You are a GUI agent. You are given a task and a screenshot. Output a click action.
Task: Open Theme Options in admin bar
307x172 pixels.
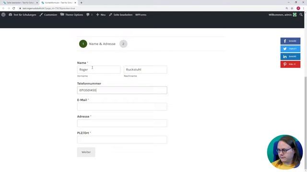pyautogui.click(x=71, y=15)
